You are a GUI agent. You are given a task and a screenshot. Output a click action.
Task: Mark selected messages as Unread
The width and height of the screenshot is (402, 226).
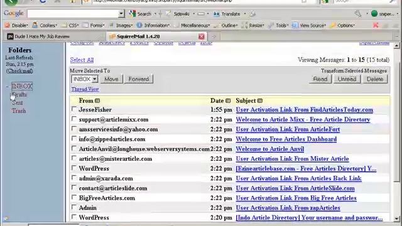347,79
